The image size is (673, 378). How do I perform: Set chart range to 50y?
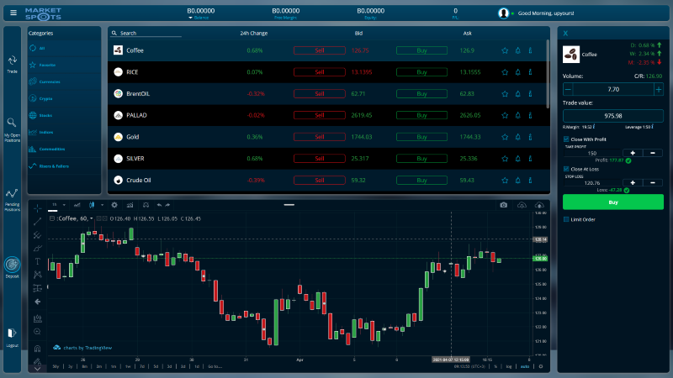point(56,366)
